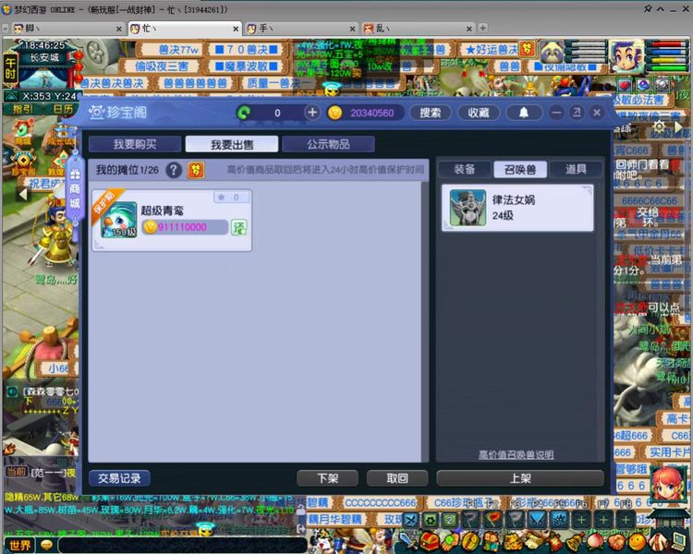Viewport: 693px width, 554px height.
Task: Click the purple orb buff icon
Action: (x=643, y=85)
